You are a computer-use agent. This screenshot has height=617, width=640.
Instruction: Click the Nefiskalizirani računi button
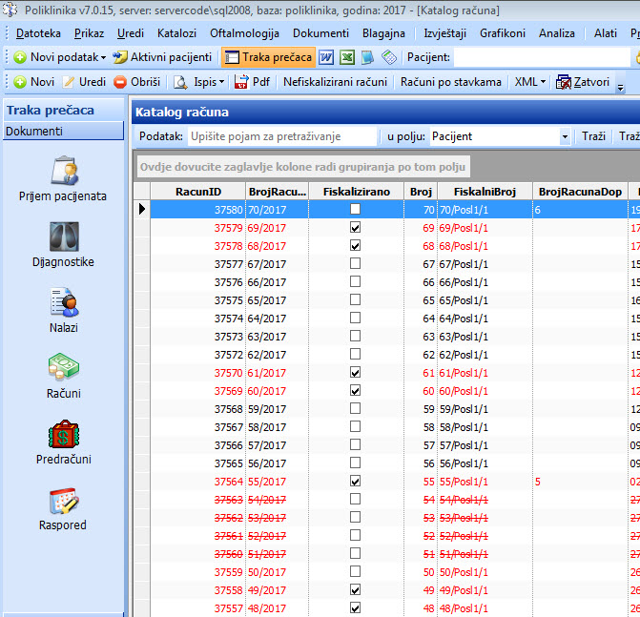pyautogui.click(x=336, y=82)
